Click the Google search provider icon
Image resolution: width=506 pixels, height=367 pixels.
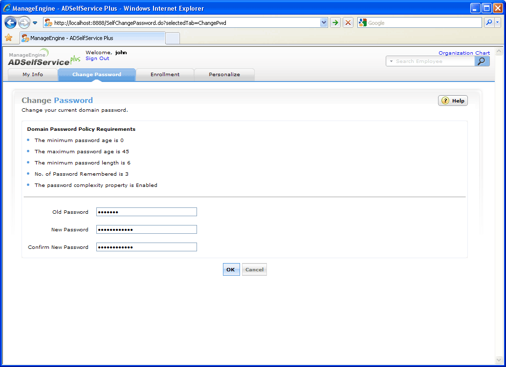(x=363, y=22)
